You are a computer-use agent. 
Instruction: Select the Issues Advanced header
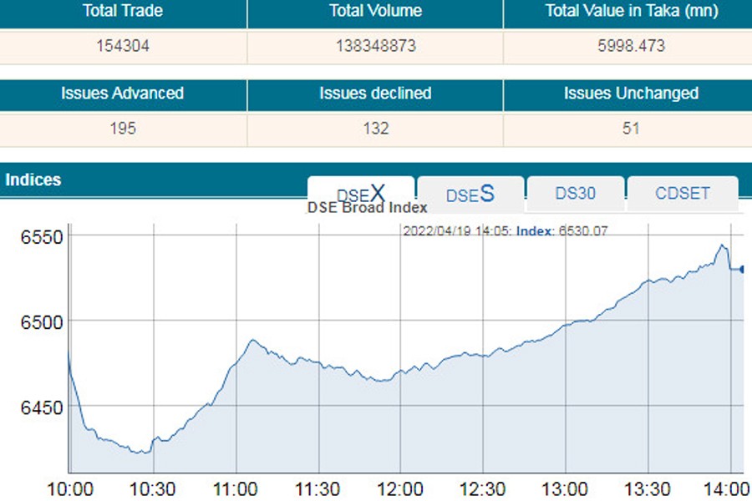point(122,94)
